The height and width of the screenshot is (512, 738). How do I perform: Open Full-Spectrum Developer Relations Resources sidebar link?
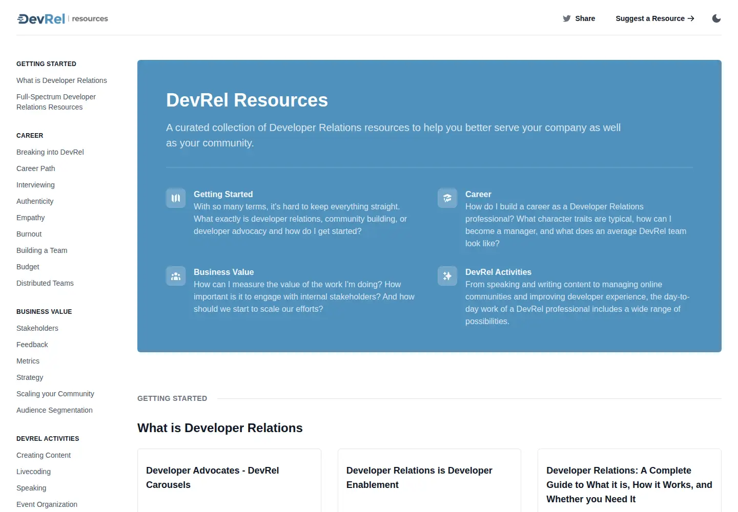[x=56, y=102]
